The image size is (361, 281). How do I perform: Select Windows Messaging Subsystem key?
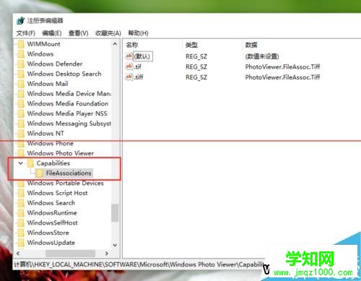(x=69, y=124)
